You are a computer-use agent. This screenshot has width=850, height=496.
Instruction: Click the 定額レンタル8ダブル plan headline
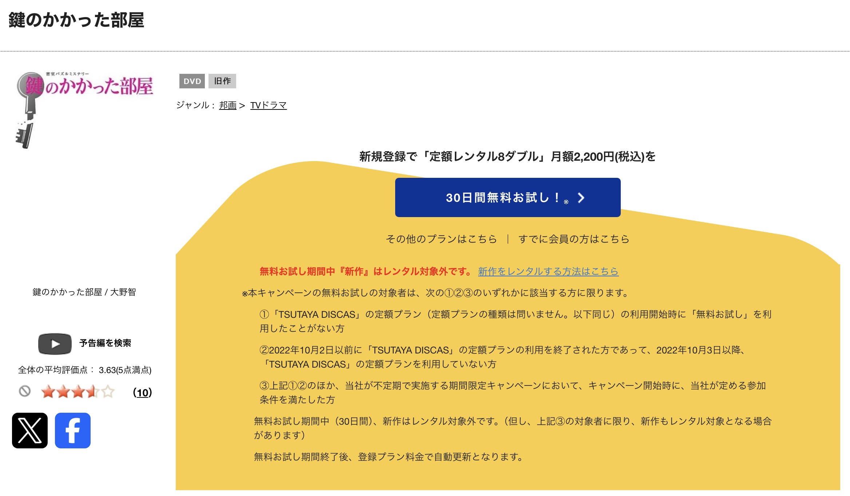508,157
